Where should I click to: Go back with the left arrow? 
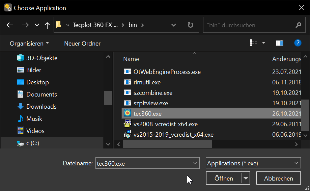10,25
